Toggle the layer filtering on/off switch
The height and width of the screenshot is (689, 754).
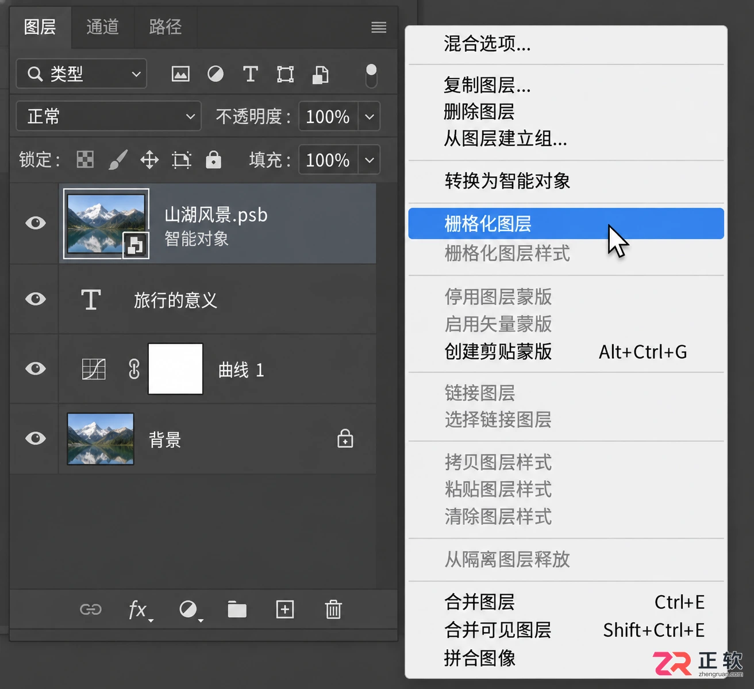(371, 75)
